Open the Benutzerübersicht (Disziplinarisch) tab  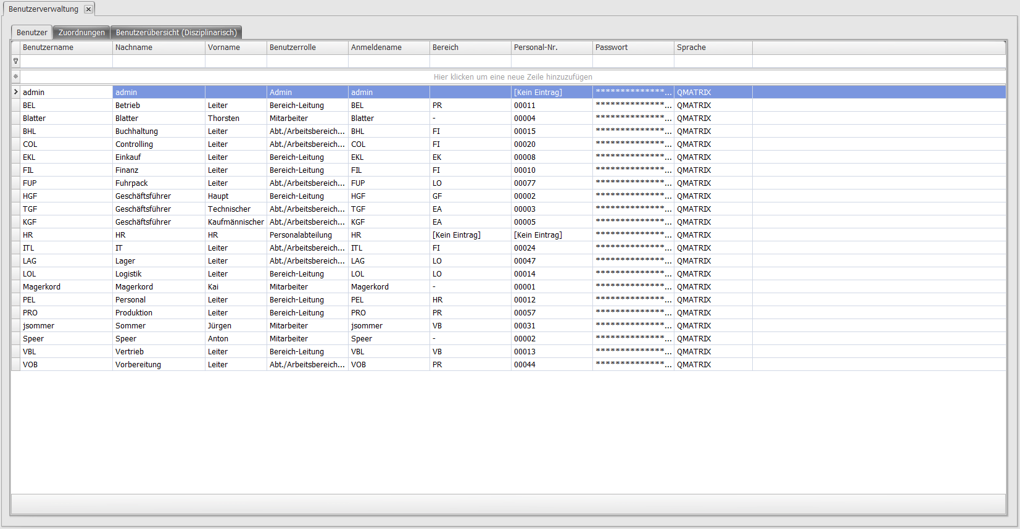coord(176,33)
